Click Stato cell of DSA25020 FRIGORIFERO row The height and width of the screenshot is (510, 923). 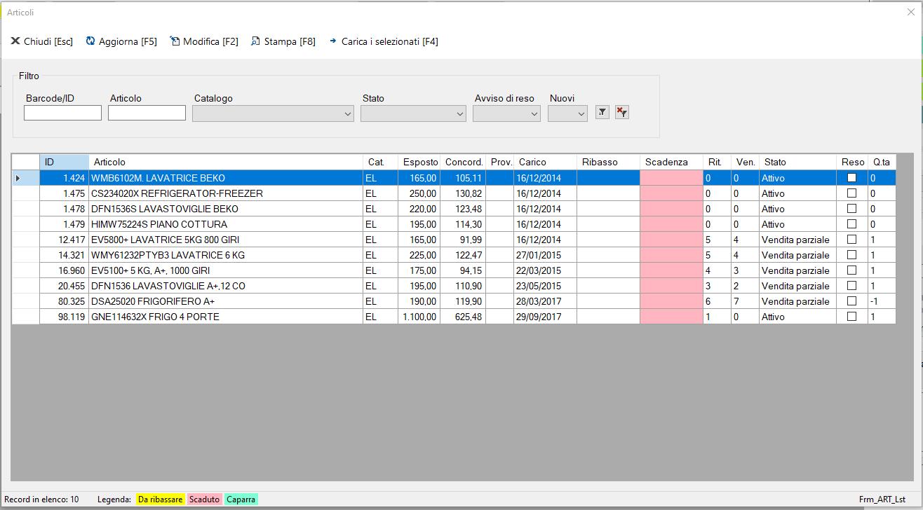[x=798, y=301]
